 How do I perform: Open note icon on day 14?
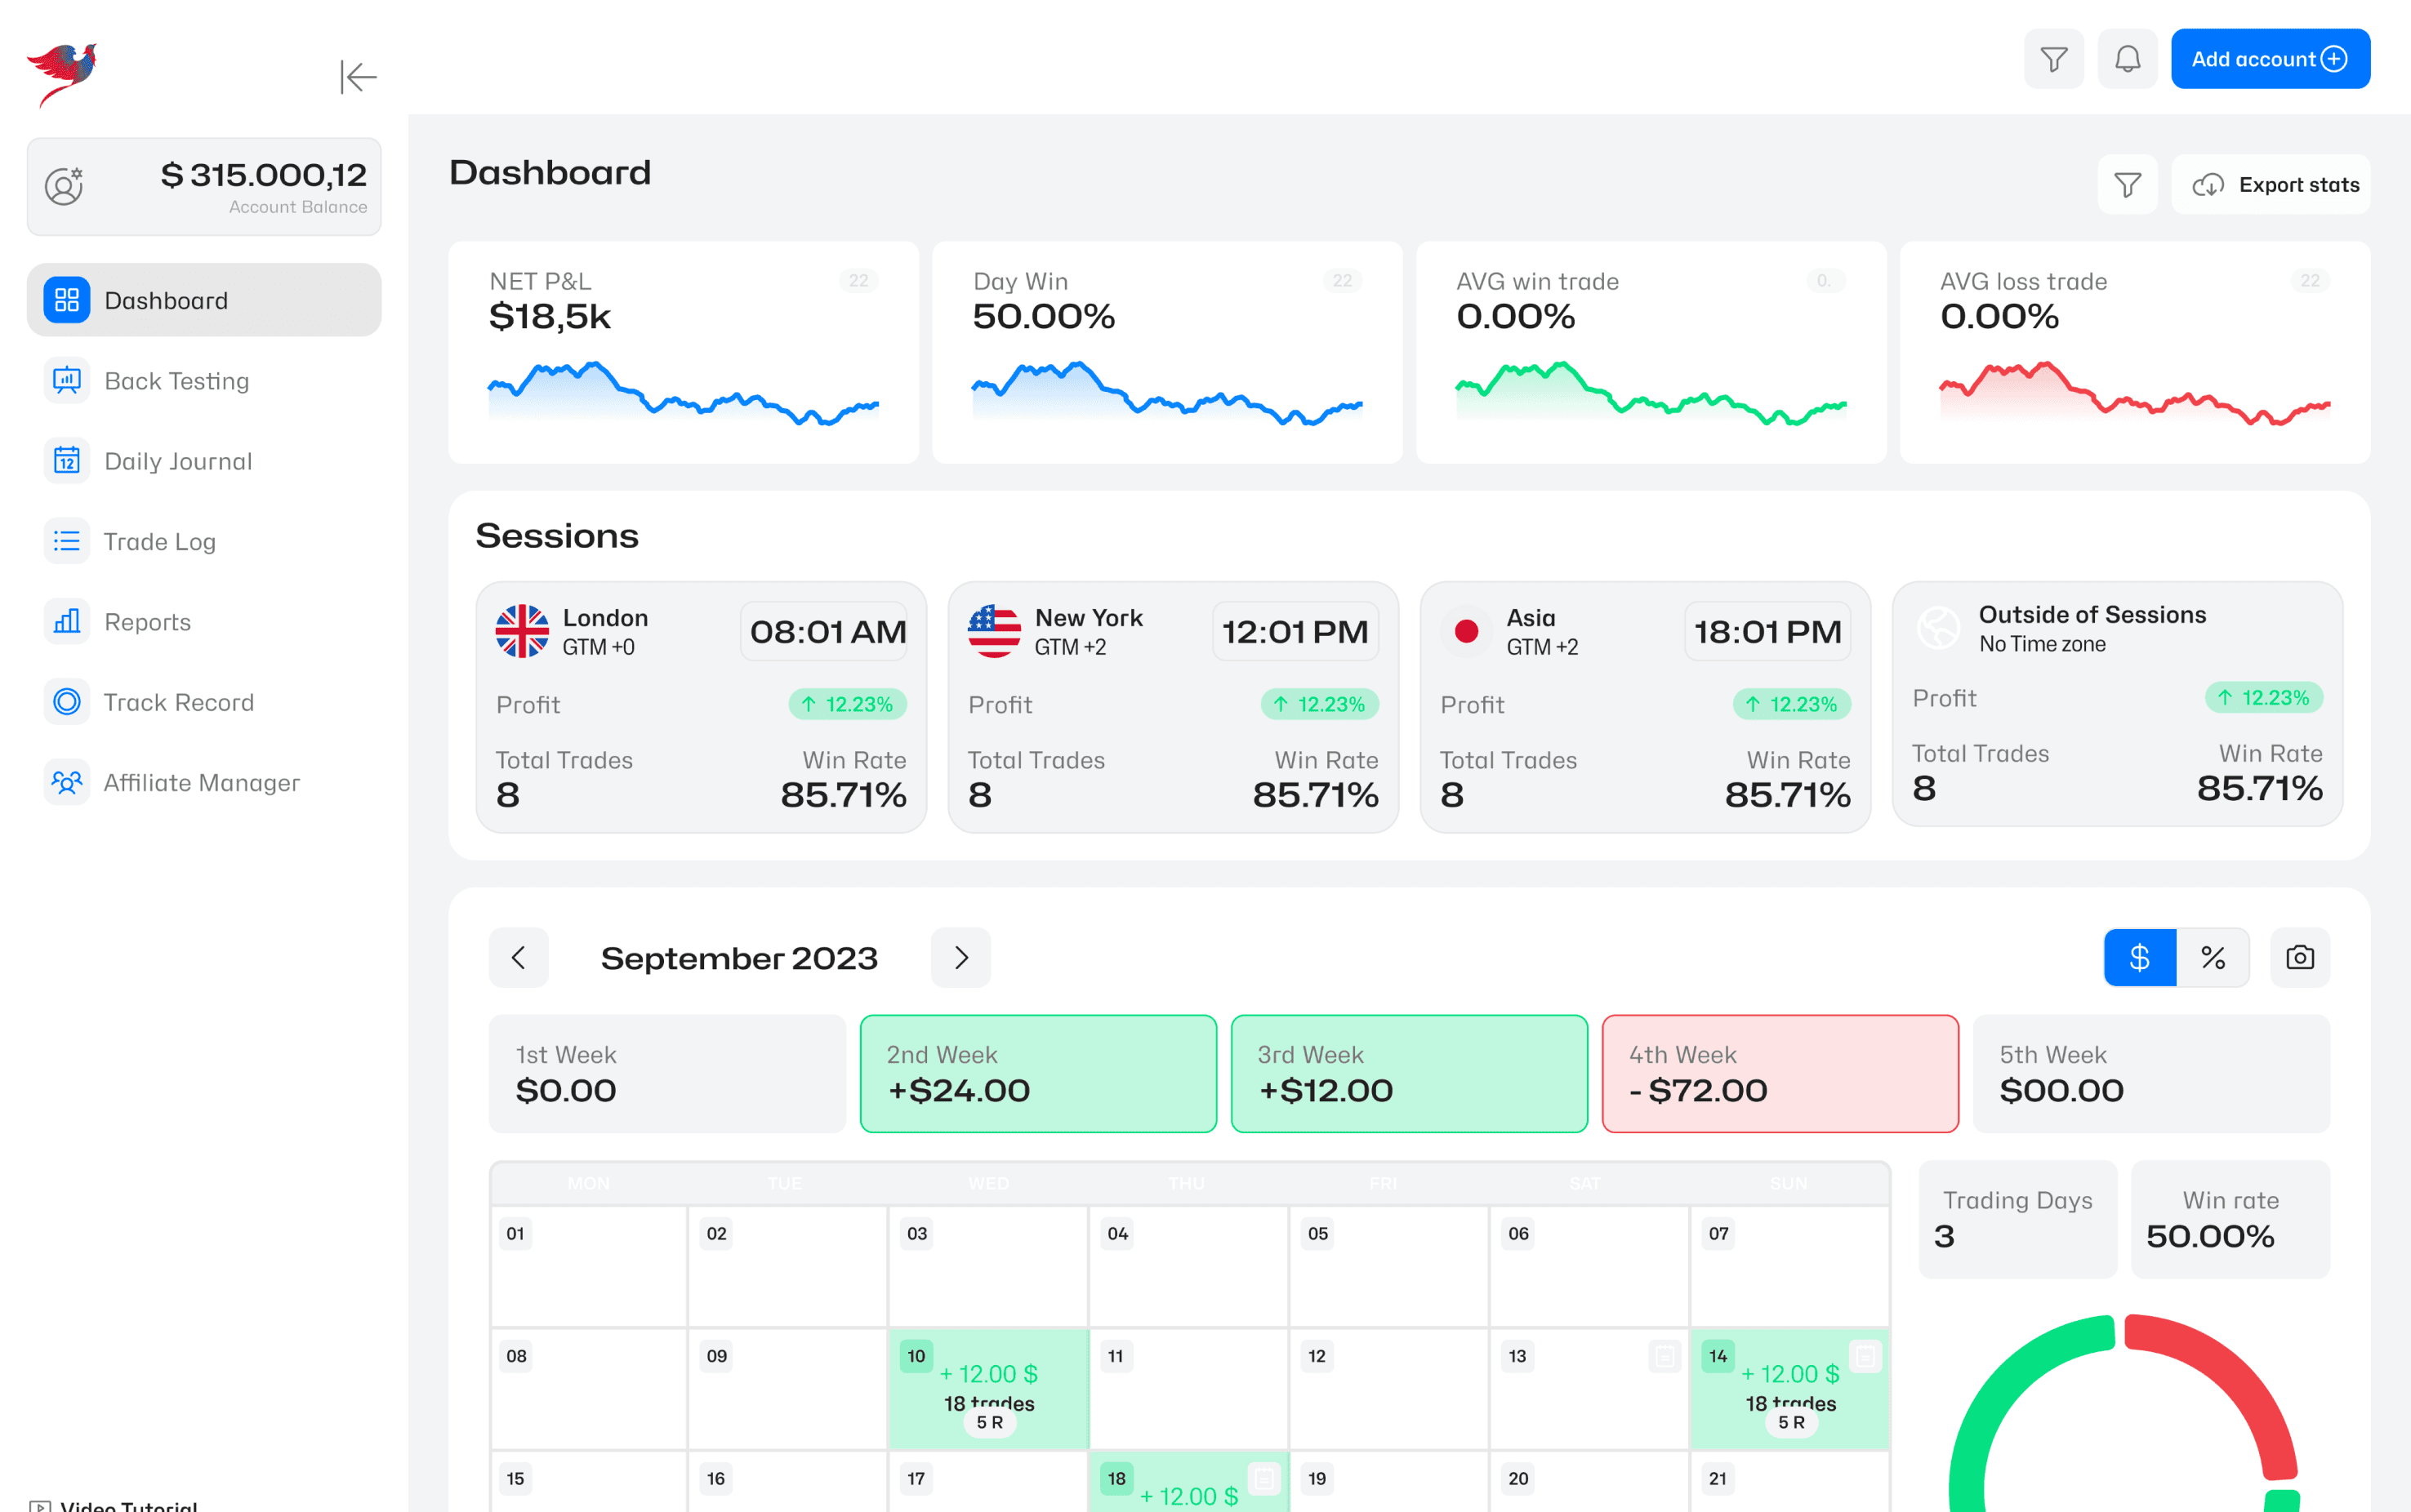(x=1865, y=1356)
